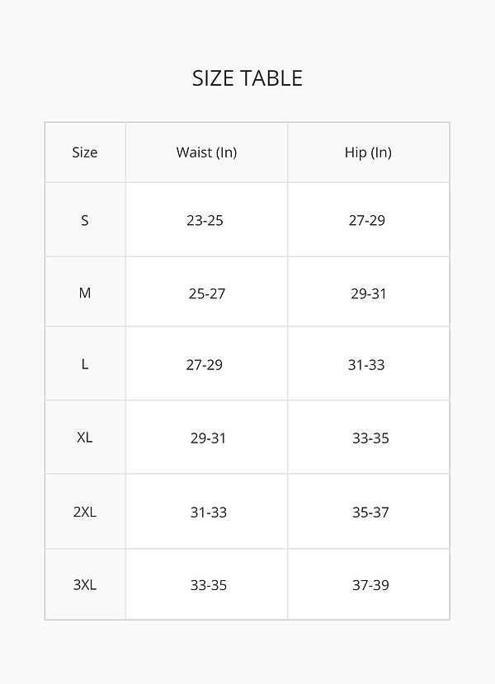Select waist value 27-29 cell
The height and width of the screenshot is (684, 495).
pyautogui.click(x=205, y=364)
